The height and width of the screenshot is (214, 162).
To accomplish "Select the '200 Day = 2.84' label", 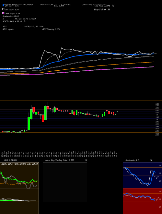I will (x=13, y=13).
